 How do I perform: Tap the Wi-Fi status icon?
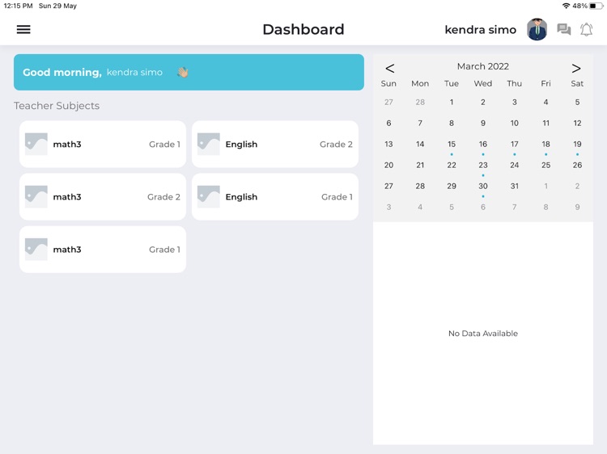(566, 6)
